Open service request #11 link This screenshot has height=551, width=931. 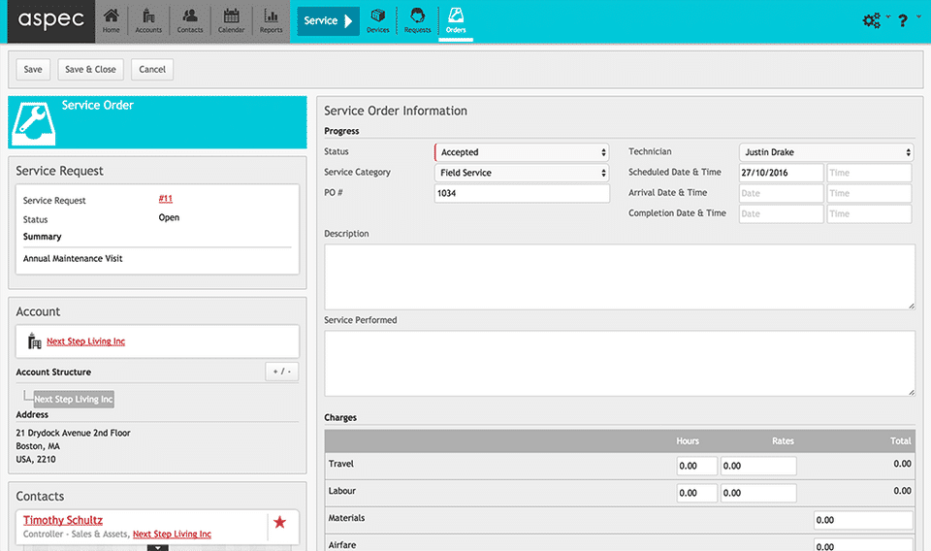point(166,199)
